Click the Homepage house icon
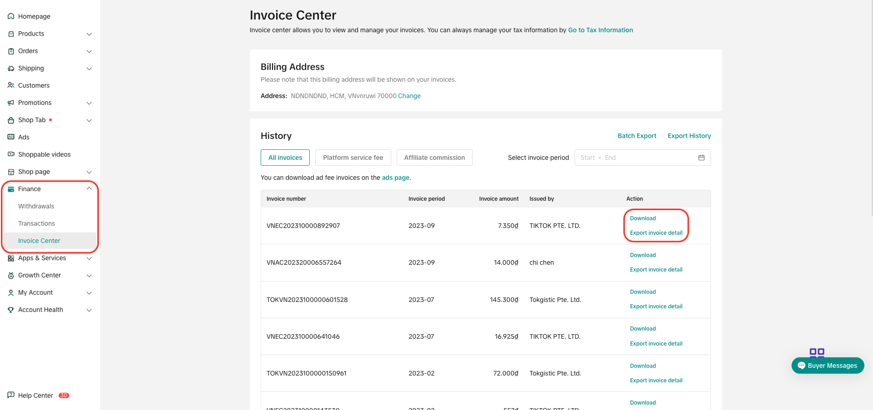This screenshot has height=410, width=873. point(11,16)
